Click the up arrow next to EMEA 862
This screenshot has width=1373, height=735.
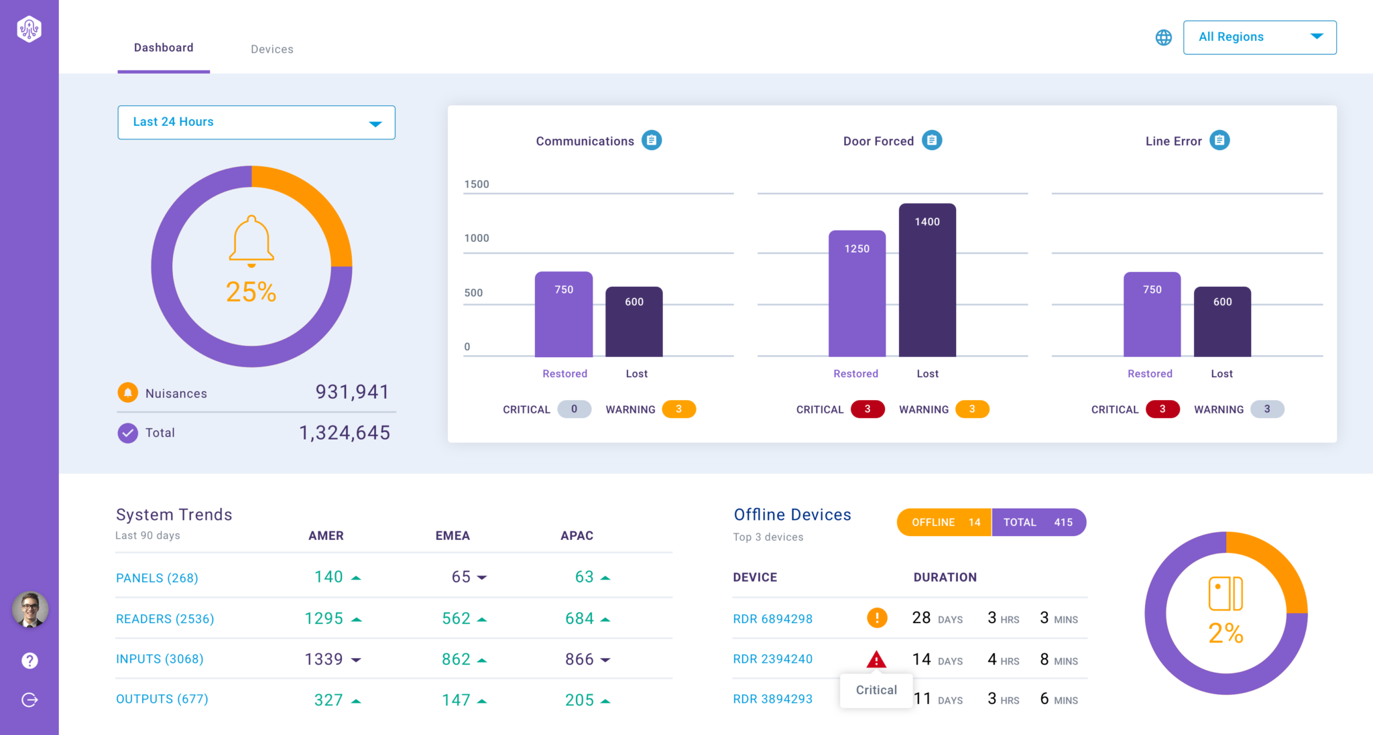481,661
